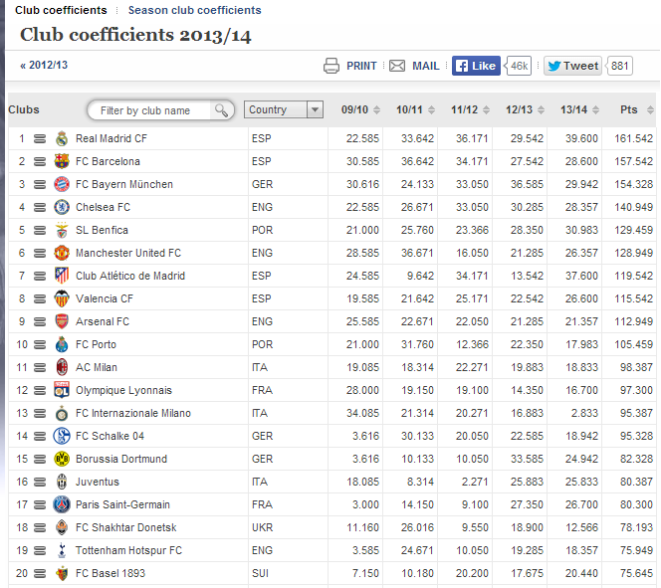Sort by the Pts column arrows
The width and height of the screenshot is (661, 588).
point(650,109)
